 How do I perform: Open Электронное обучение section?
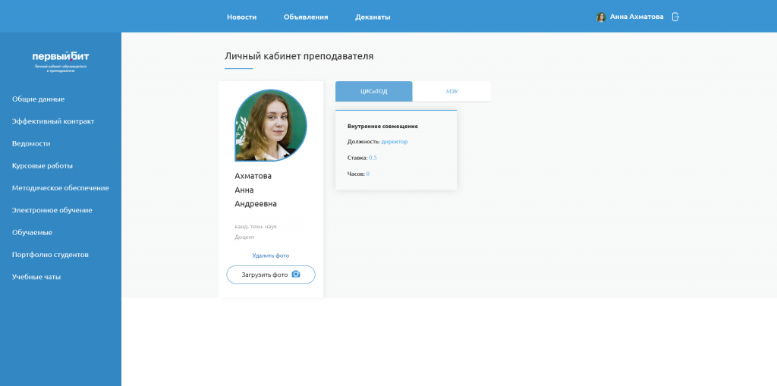pos(52,210)
